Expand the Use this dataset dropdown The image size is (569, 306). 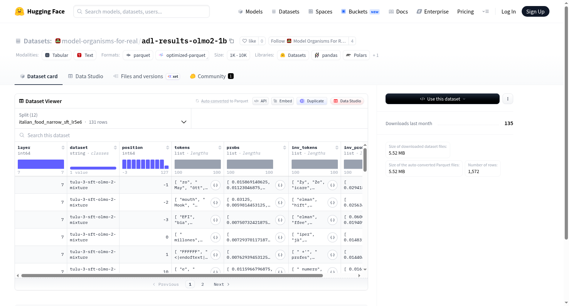click(442, 99)
